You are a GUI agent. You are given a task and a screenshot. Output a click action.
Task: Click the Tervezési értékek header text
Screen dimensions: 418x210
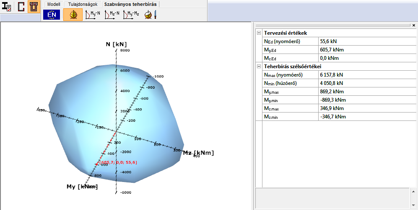[x=286, y=33]
